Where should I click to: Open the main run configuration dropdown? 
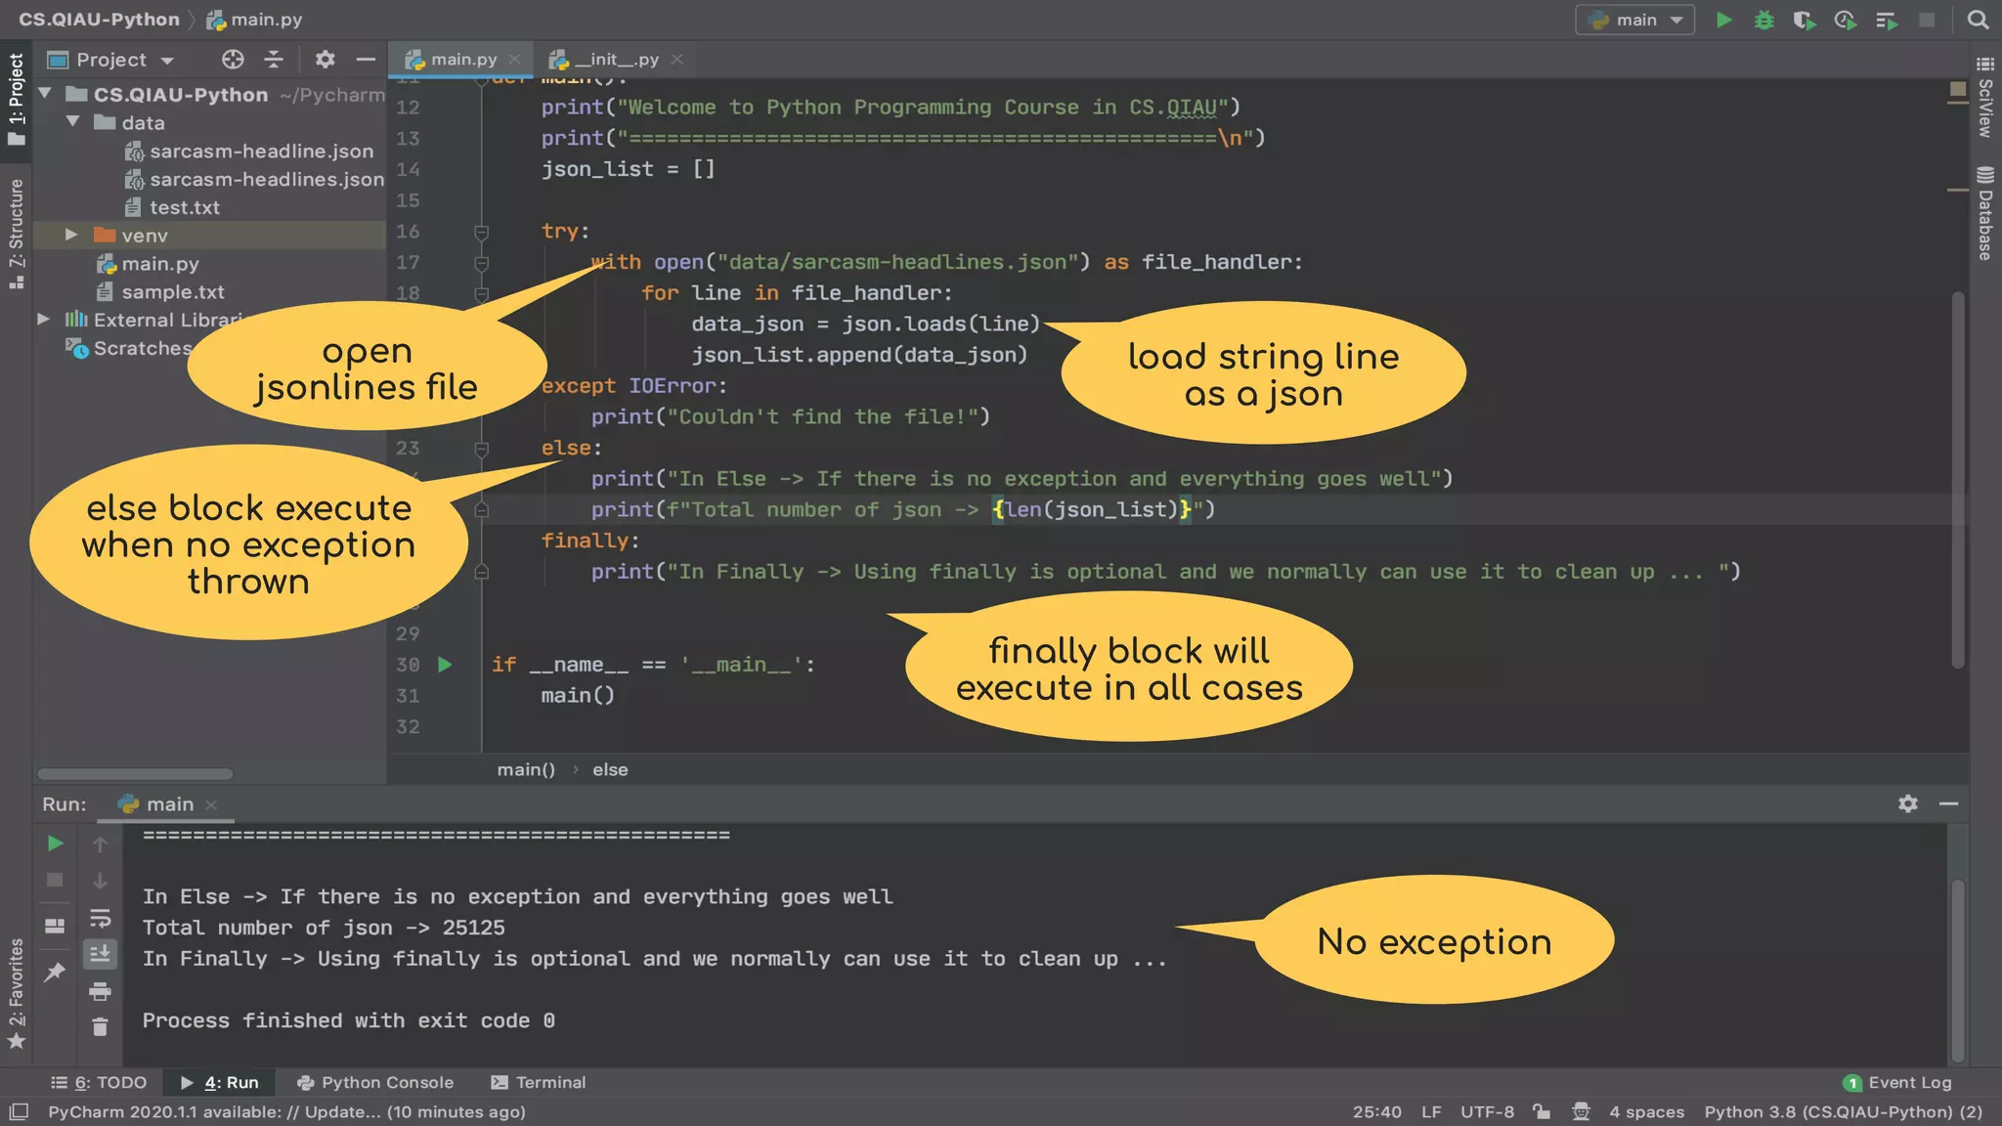(1634, 20)
